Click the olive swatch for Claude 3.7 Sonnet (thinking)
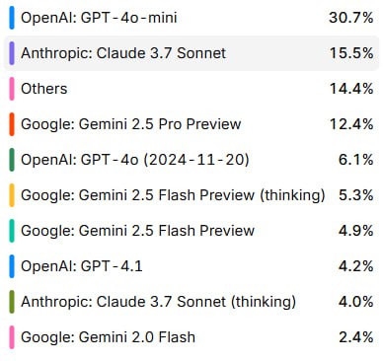The height and width of the screenshot is (361, 383). coord(12,302)
